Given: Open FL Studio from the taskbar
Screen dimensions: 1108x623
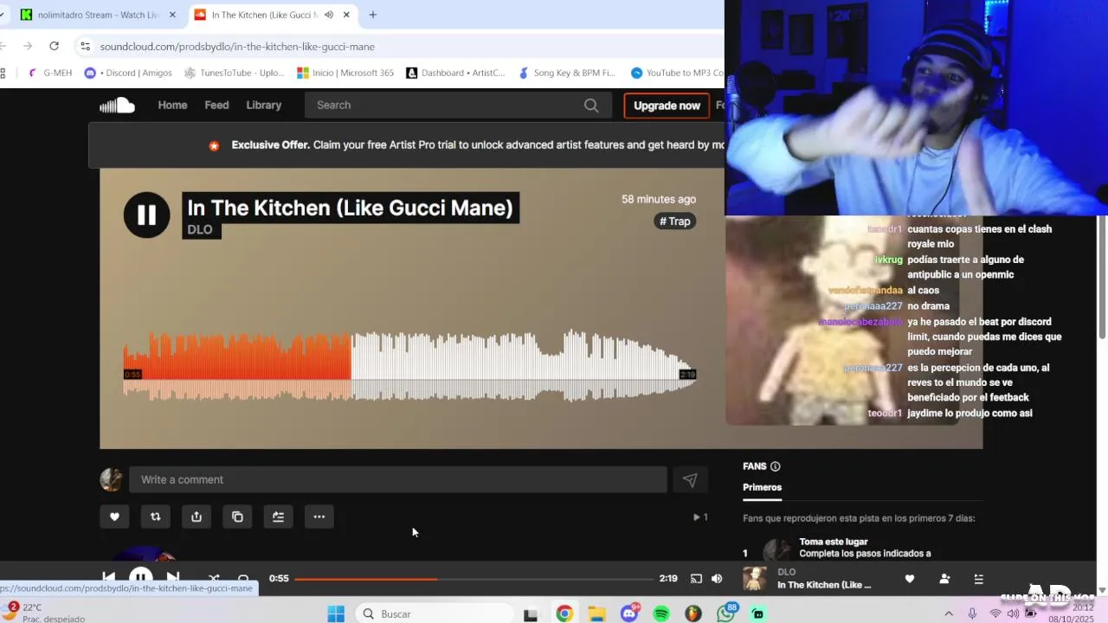Looking at the screenshot, I should 693,613.
